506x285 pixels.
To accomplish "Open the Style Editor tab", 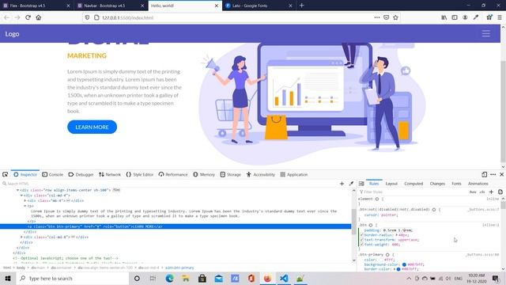I will tap(140, 174).
